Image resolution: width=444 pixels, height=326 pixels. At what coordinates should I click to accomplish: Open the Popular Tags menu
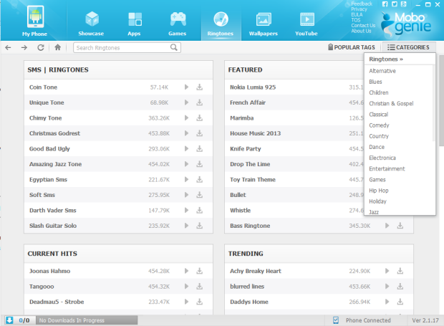point(352,47)
